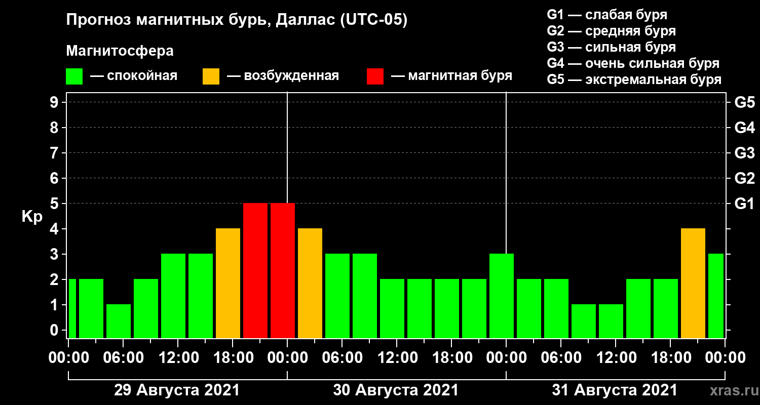760x405 pixels.
Task: Click the red Kp 5 bar crossing midnight into 30 August
Action: 283,270
